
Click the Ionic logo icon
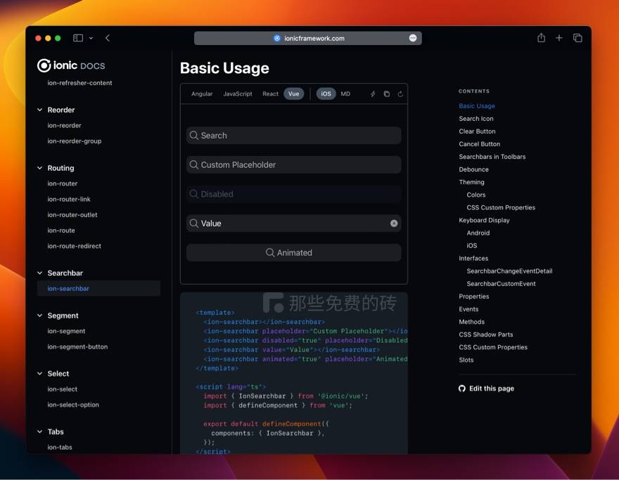(44, 65)
